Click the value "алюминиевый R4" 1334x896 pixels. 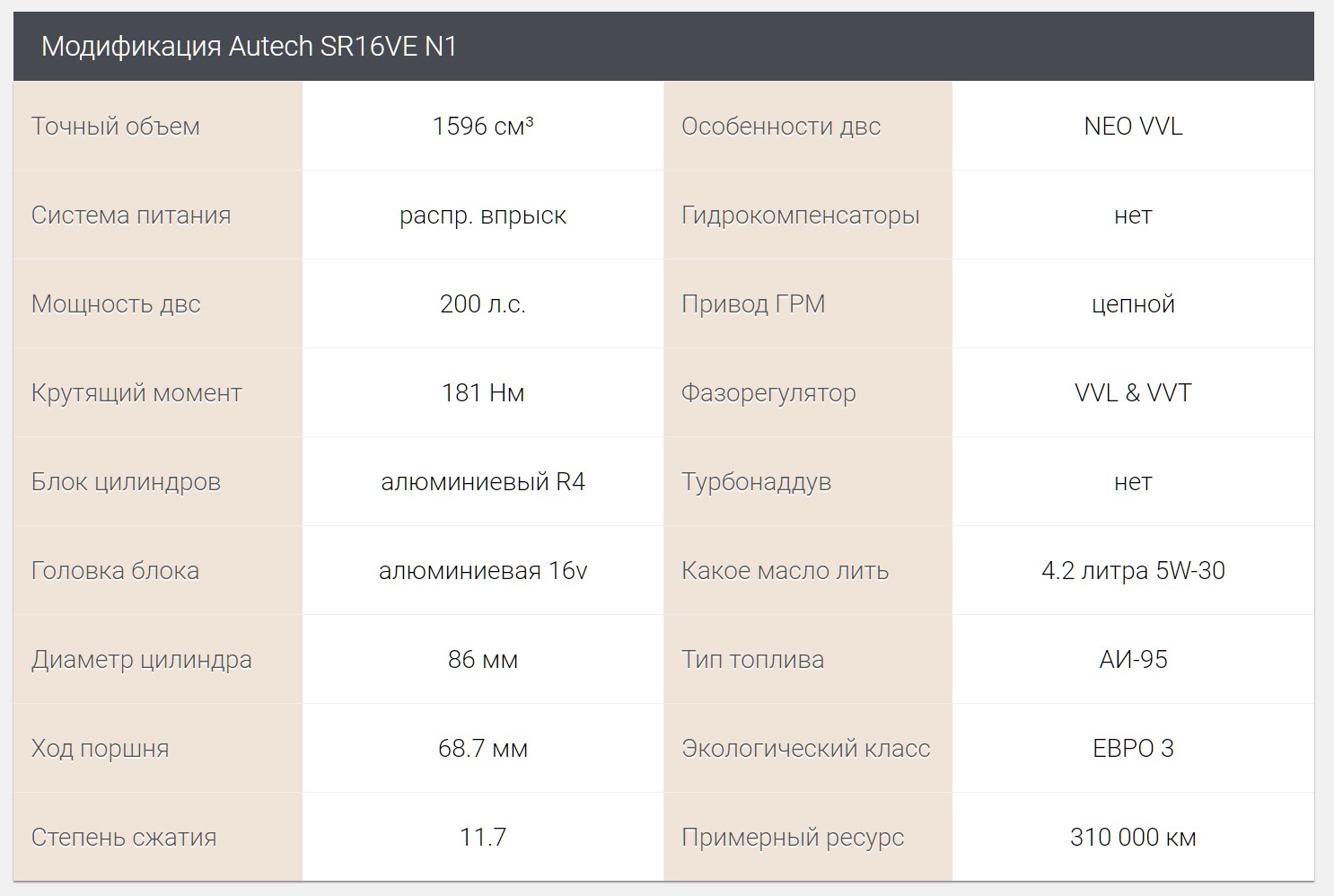point(483,481)
